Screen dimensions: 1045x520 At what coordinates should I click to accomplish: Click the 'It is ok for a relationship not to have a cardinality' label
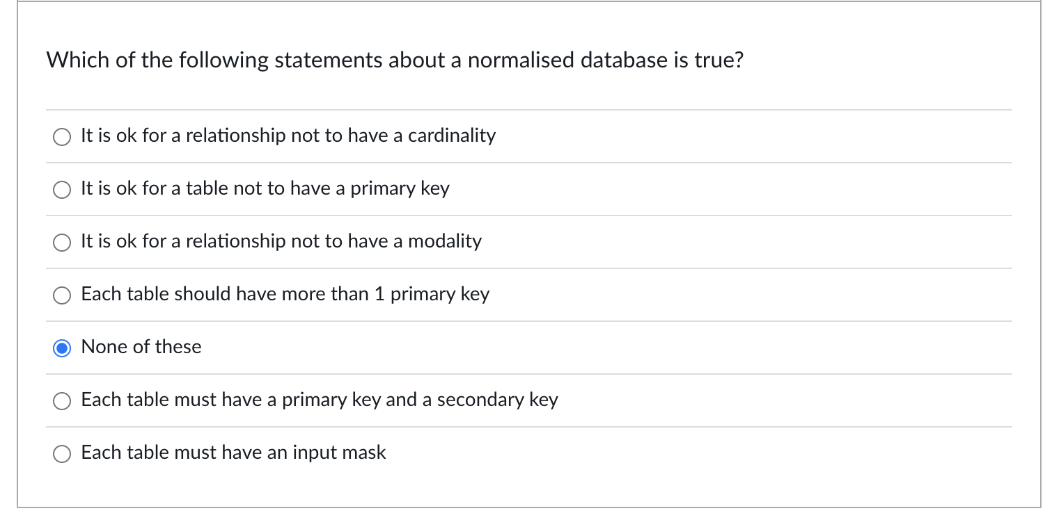[288, 136]
